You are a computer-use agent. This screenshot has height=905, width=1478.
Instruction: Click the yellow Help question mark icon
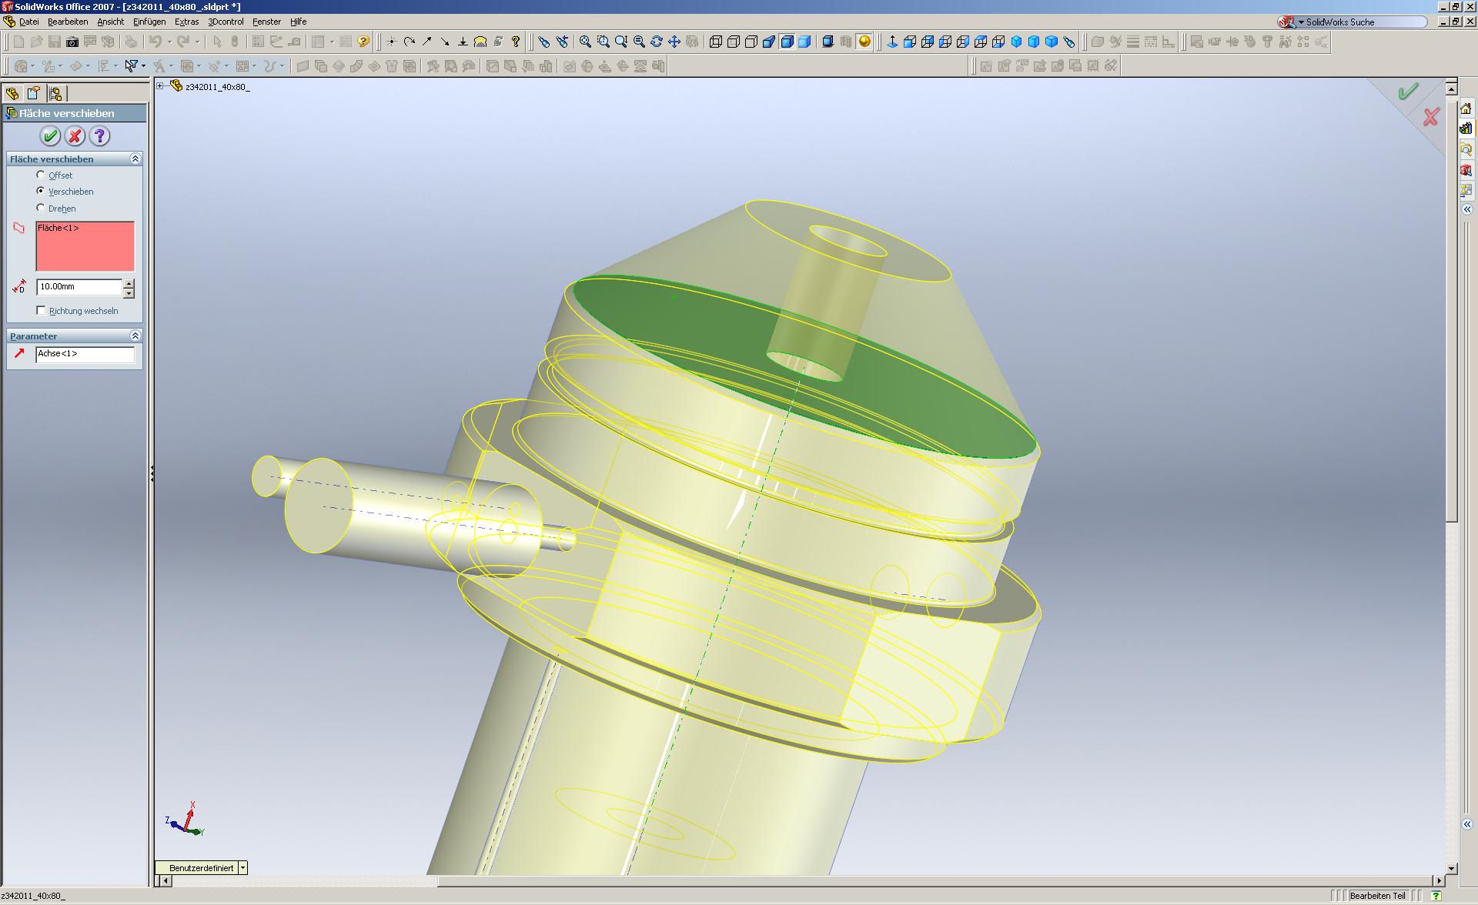(x=363, y=42)
